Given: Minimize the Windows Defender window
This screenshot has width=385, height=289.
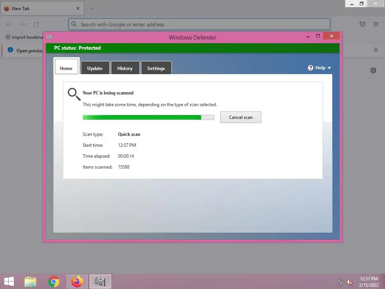Looking at the screenshot, I should coord(308,37).
